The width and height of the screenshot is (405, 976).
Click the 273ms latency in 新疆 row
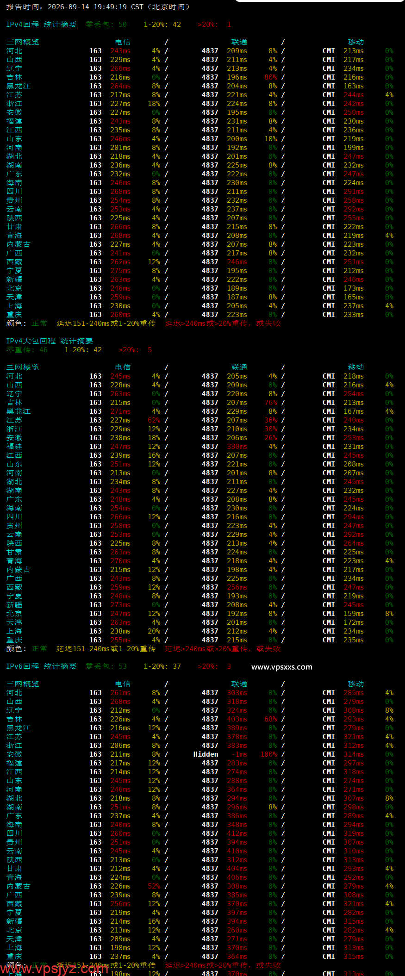coord(120,605)
